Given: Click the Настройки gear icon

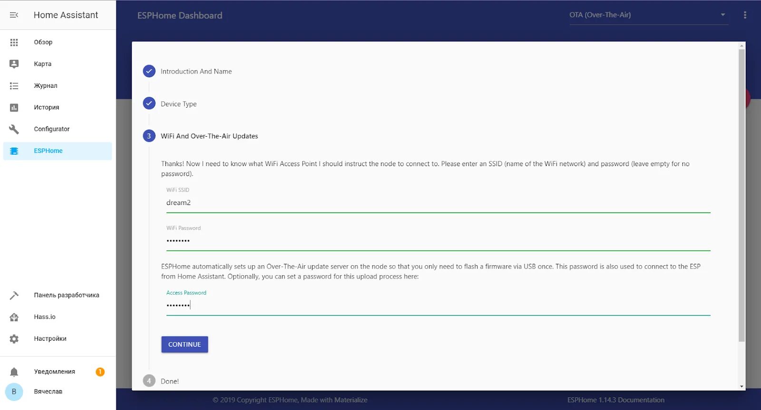Looking at the screenshot, I should (x=14, y=339).
